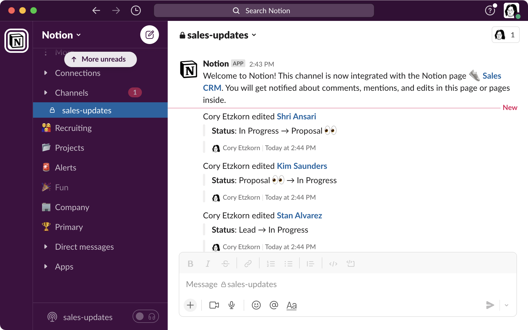
Task: Select the Recruiting sidebar item
Action: (x=73, y=128)
